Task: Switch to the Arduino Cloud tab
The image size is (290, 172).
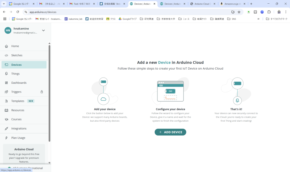Action: (202, 4)
